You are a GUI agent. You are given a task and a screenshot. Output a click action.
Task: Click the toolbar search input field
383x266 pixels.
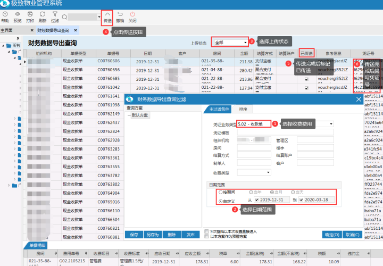[82, 17]
